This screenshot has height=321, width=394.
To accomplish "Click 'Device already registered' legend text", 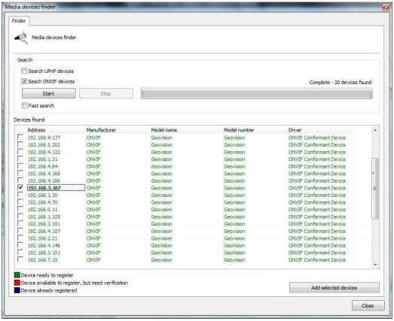I will pos(49,291).
